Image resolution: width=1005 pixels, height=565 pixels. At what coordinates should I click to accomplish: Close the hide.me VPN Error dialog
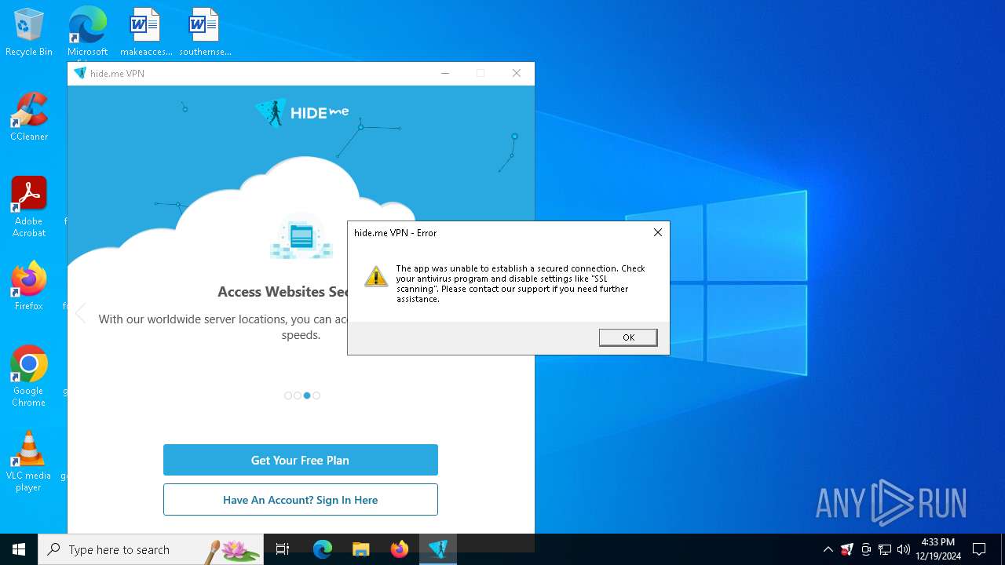(658, 232)
